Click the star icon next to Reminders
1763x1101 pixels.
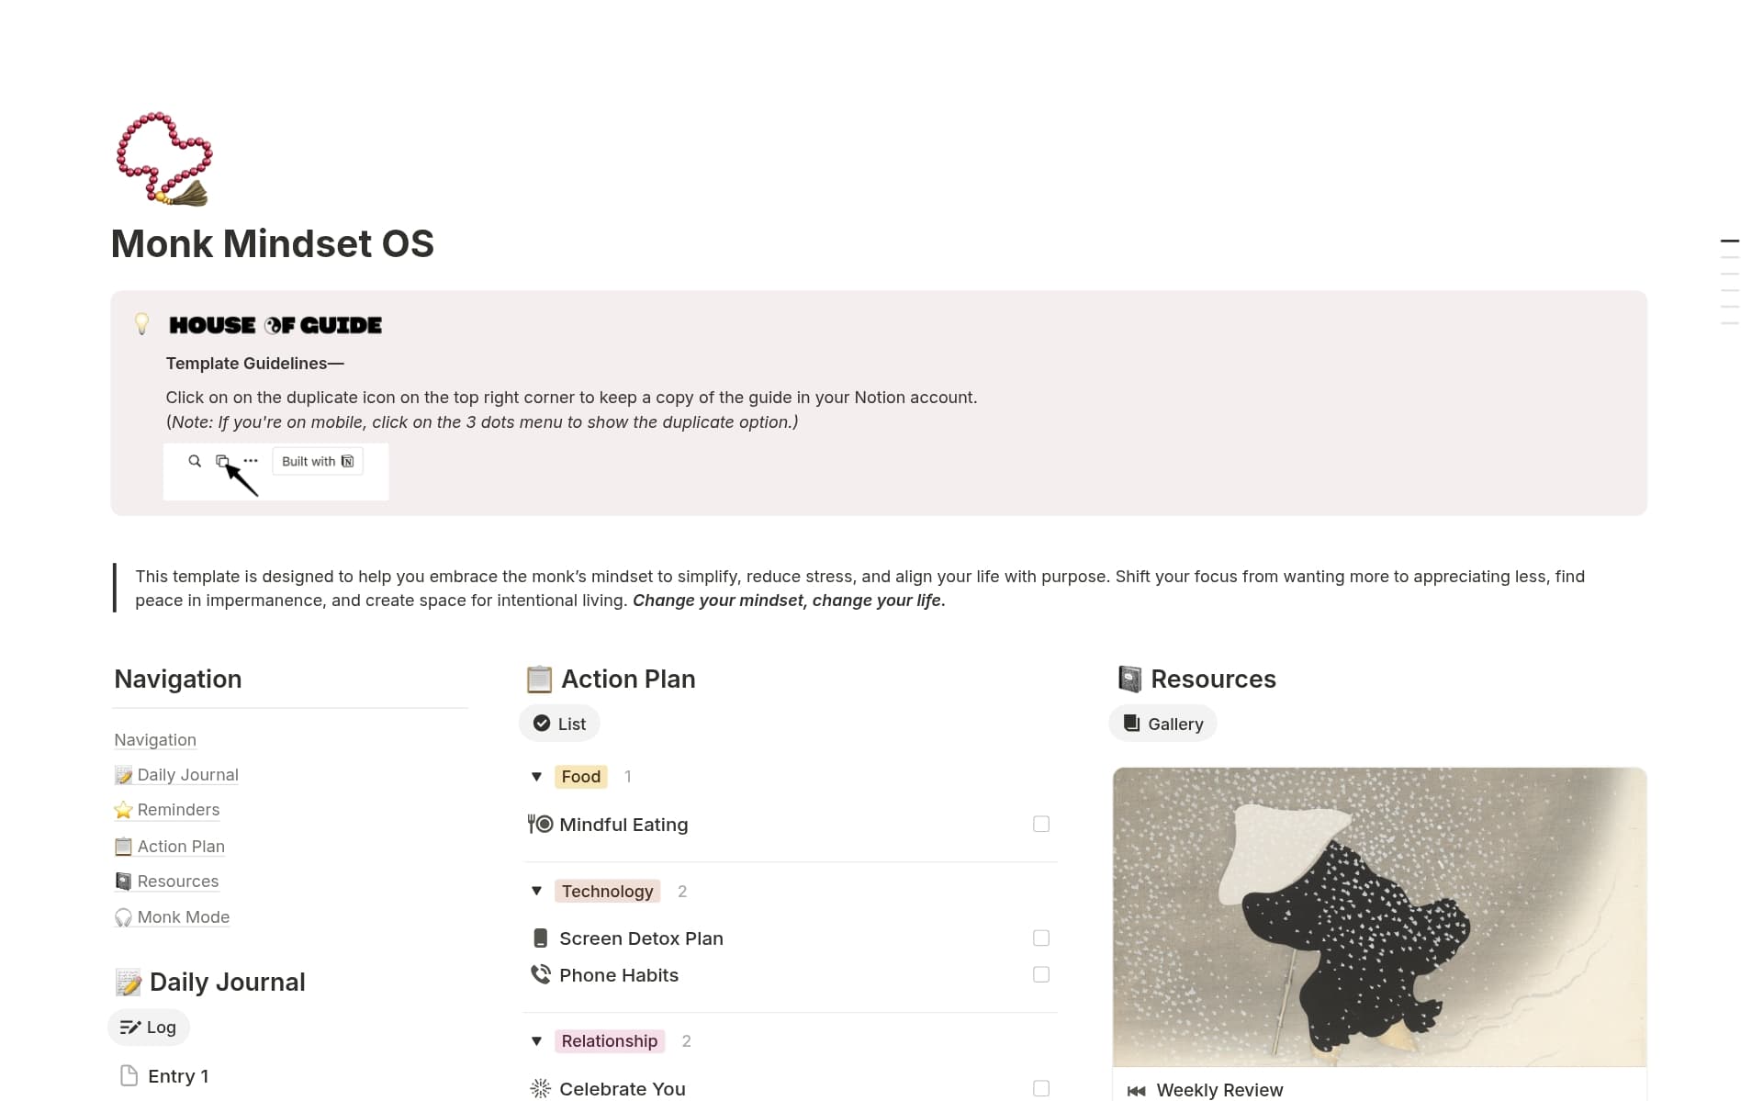coord(123,809)
